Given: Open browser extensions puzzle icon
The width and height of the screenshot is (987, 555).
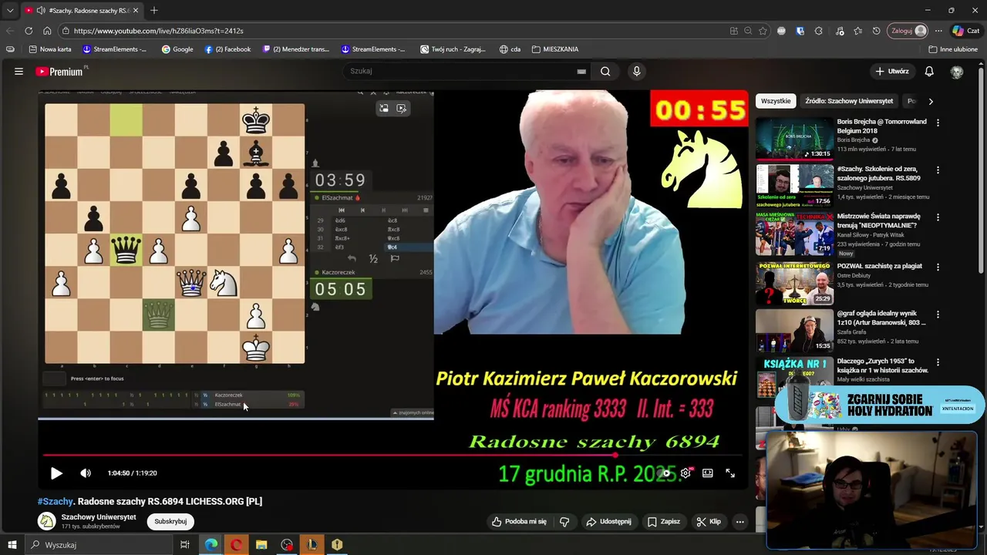Looking at the screenshot, I should coord(818,31).
